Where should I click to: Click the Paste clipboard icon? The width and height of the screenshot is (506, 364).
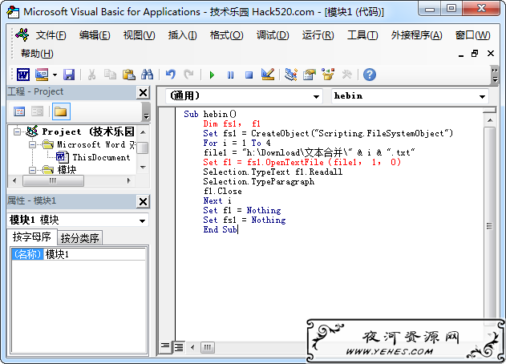[129, 75]
